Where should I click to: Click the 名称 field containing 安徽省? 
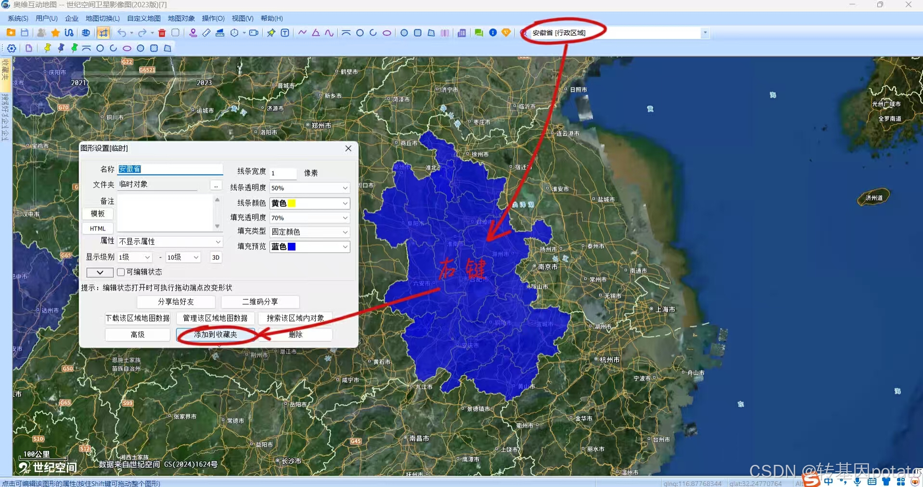170,169
